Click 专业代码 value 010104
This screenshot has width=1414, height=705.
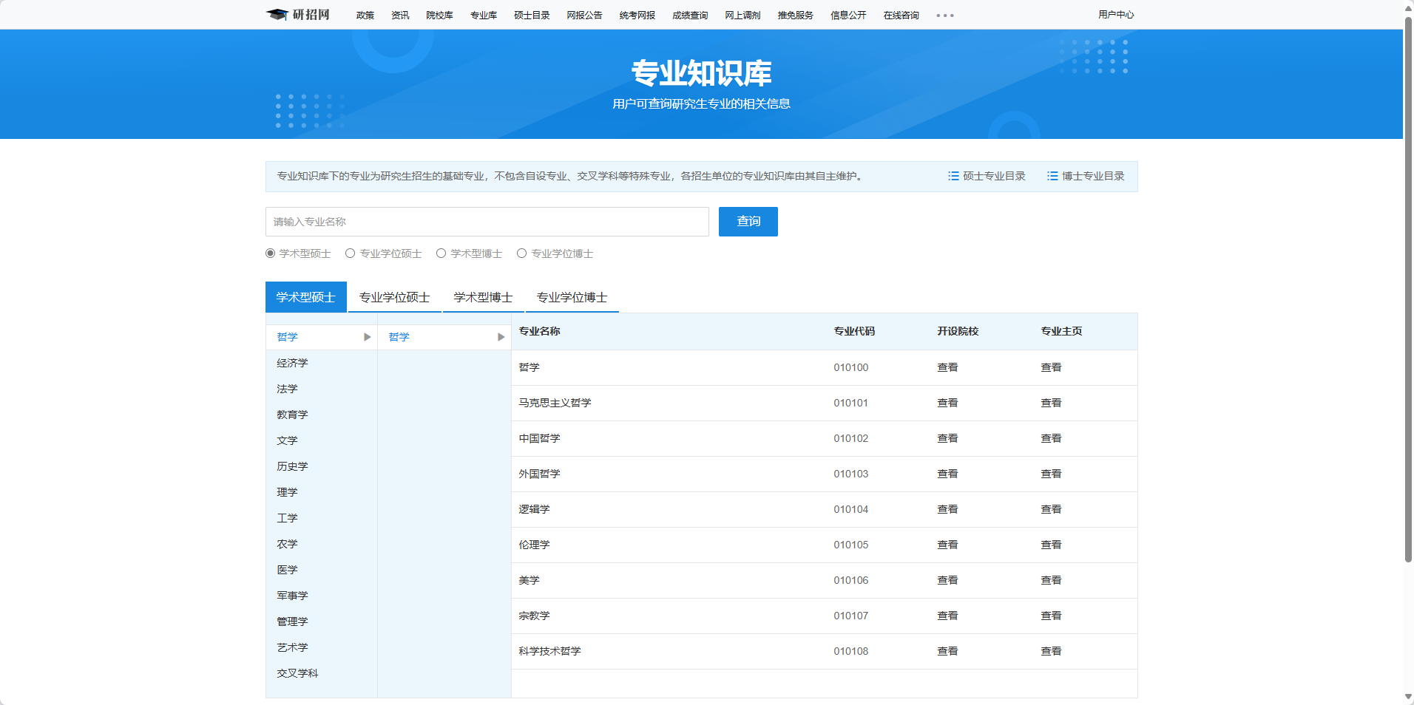(x=851, y=509)
